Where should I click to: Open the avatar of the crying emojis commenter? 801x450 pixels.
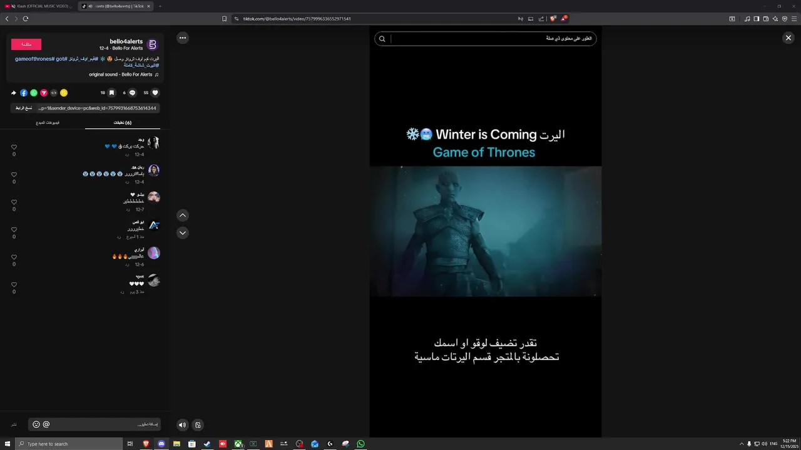(154, 170)
